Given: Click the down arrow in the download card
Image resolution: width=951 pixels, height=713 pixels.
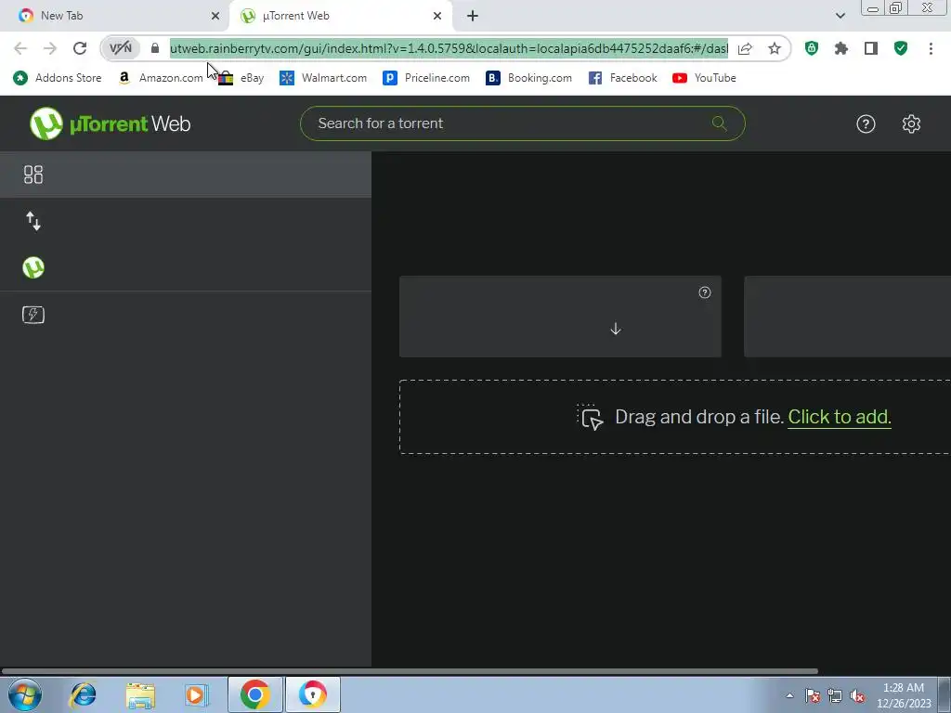Looking at the screenshot, I should coord(616,329).
